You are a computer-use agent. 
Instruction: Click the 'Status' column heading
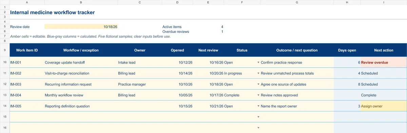click(242, 50)
